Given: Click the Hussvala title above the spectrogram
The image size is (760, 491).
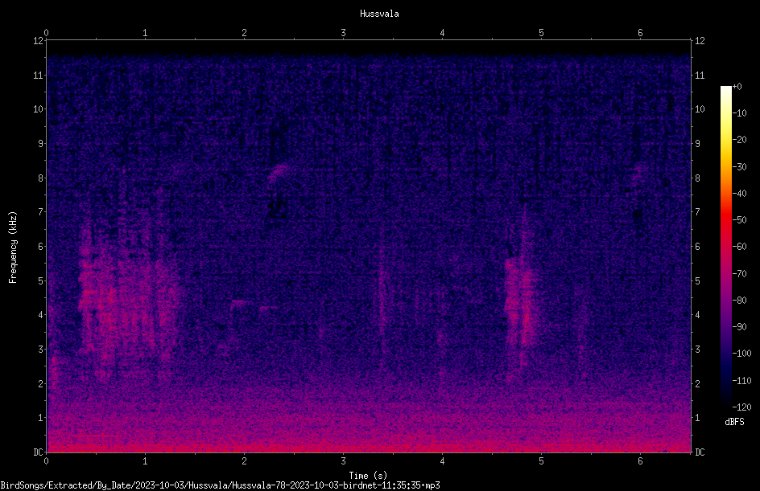Looking at the screenshot, I should pos(379,14).
